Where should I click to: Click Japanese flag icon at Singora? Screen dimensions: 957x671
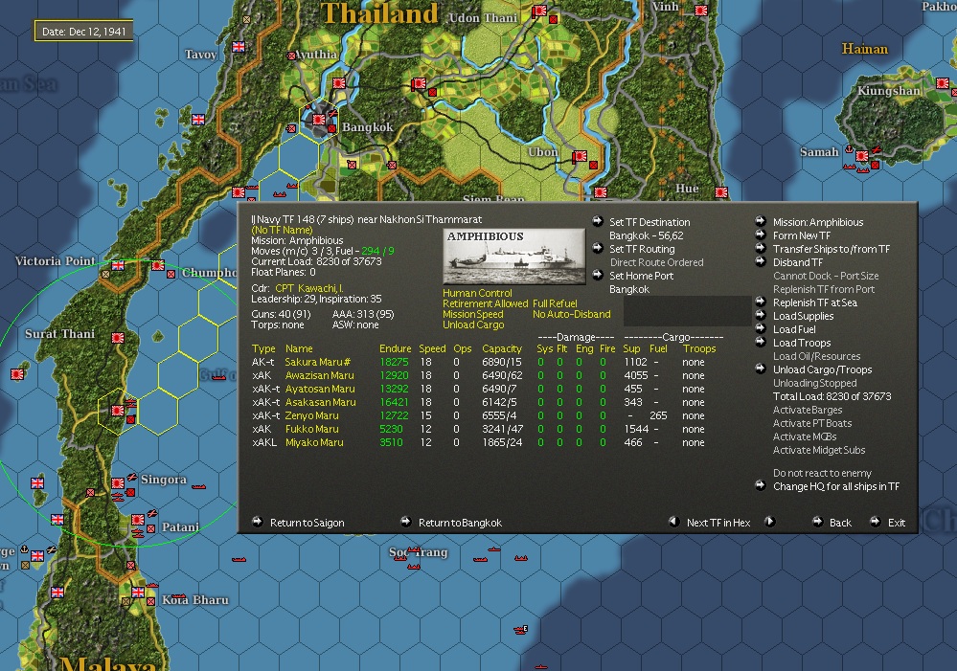118,483
